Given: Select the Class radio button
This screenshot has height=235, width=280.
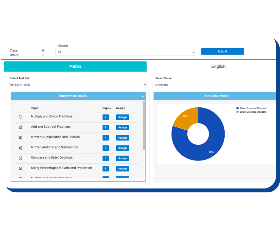Looking at the screenshot, I should pos(43,50).
